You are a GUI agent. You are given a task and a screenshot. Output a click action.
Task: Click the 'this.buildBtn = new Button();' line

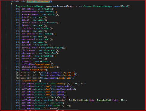(x=33, y=45)
